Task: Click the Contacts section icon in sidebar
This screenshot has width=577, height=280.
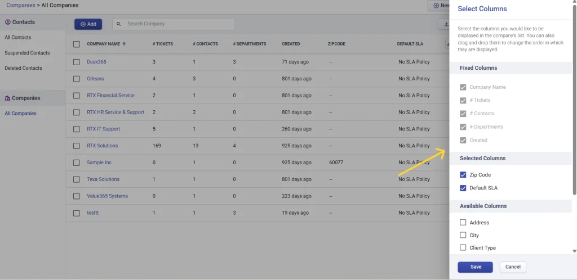Action: click(8, 22)
